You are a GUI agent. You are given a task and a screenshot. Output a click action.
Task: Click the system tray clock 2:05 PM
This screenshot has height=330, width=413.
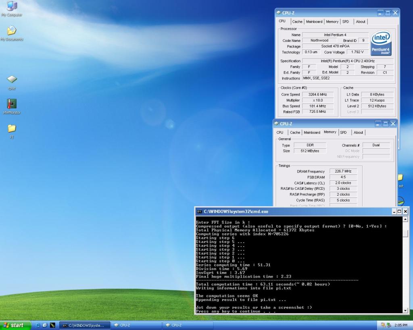click(401, 325)
